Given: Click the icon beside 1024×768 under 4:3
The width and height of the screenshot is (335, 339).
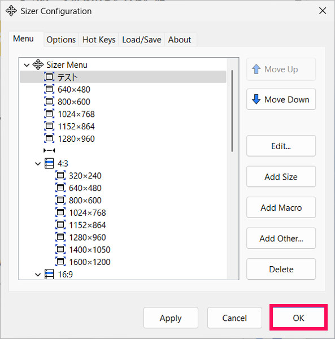Looking at the screenshot, I should (x=60, y=212).
